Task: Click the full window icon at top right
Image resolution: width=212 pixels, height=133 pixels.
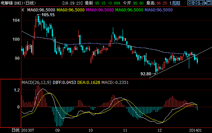Action: tap(209, 3)
